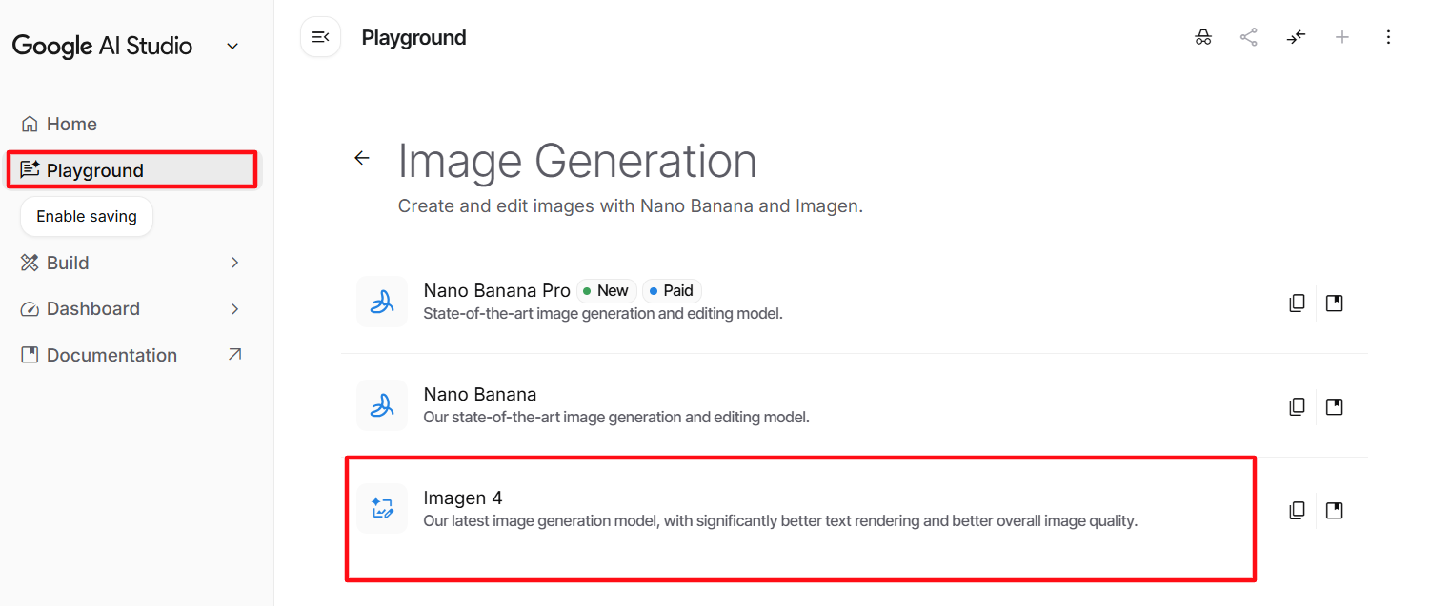
Task: Expand the Build menu chevron
Action: pyautogui.click(x=235, y=263)
